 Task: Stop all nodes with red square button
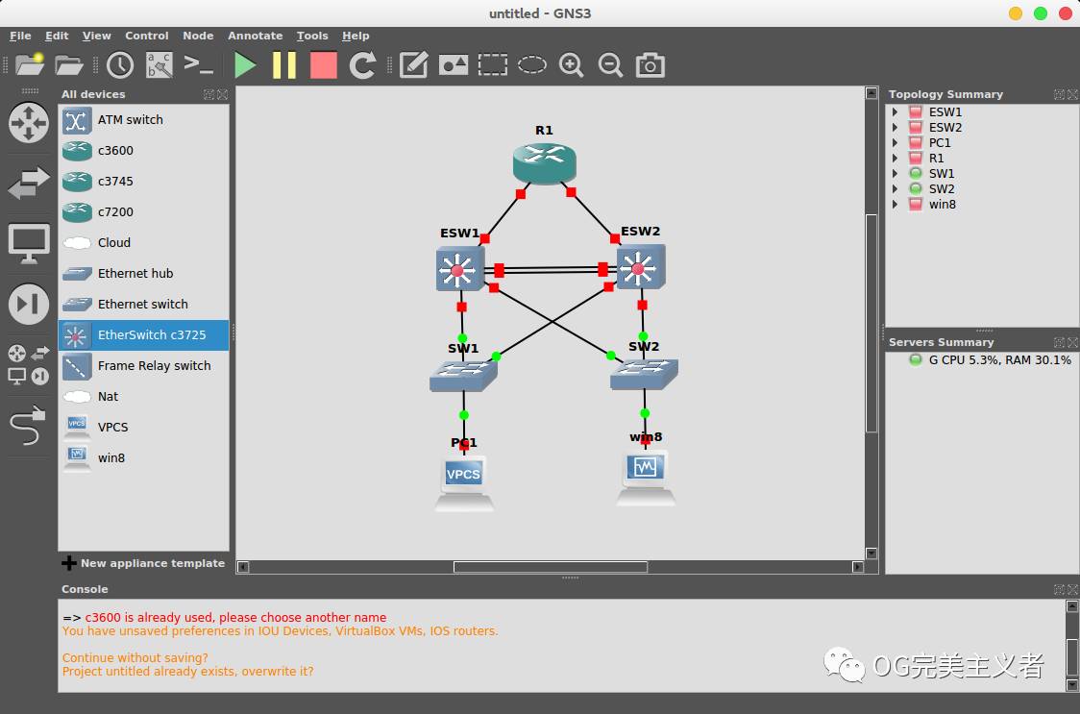pos(323,64)
